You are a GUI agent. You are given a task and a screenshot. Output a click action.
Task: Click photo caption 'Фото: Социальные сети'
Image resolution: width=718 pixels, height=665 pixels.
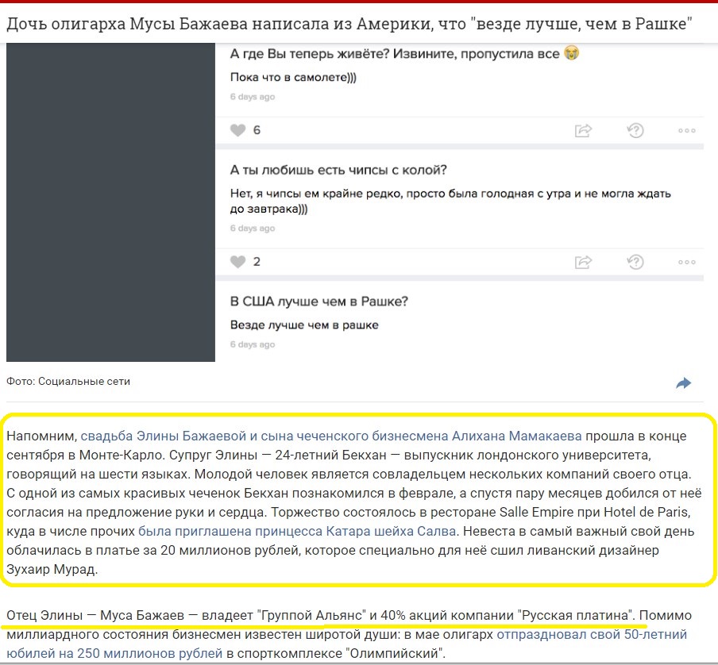coord(68,381)
